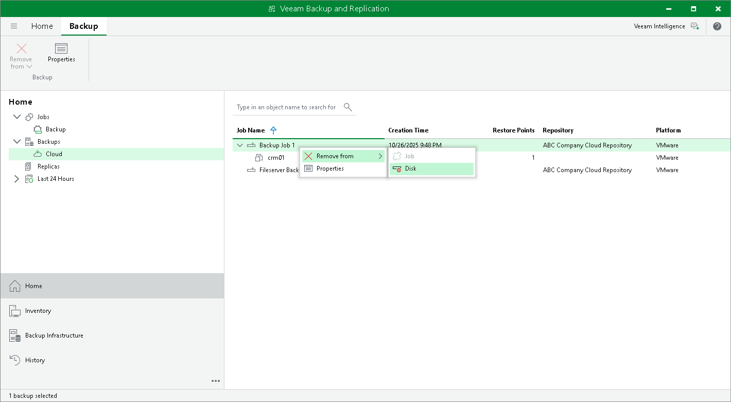The width and height of the screenshot is (731, 402).
Task: Open Properties from the ribbon
Action: coord(61,53)
